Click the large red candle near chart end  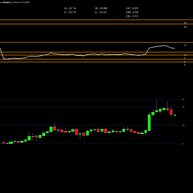click(x=171, y=112)
